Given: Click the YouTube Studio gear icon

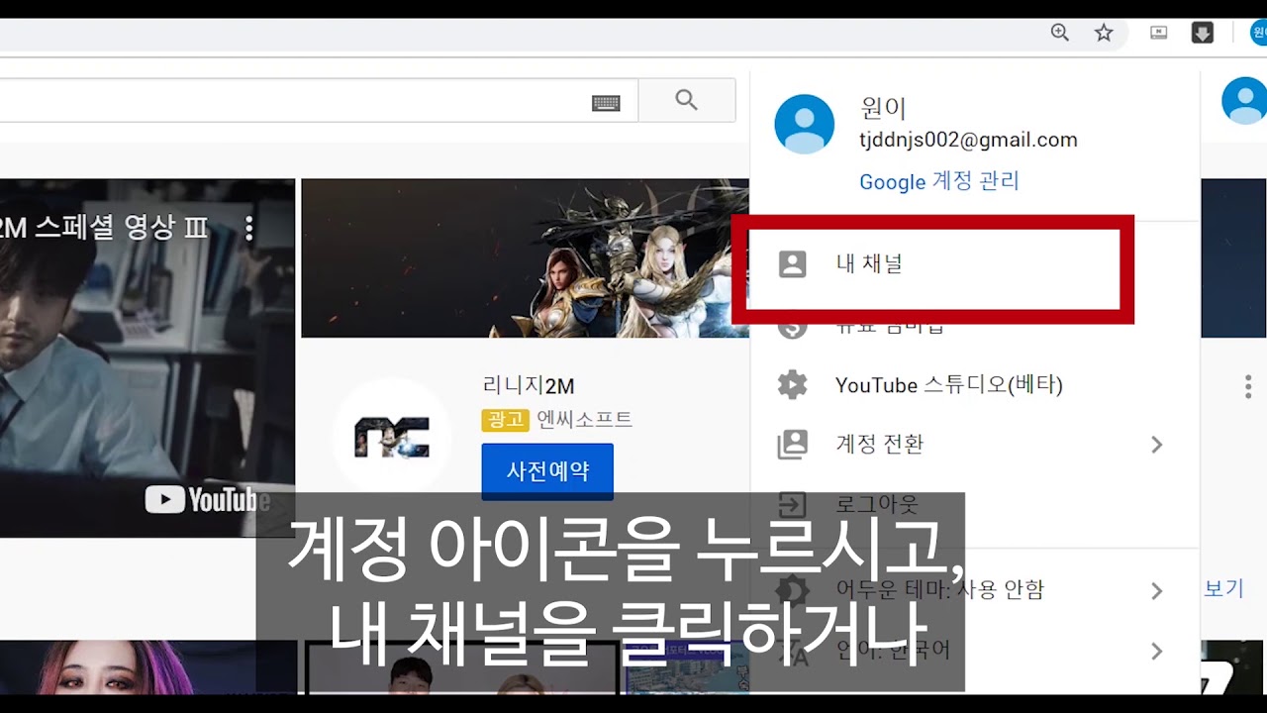Looking at the screenshot, I should point(792,385).
